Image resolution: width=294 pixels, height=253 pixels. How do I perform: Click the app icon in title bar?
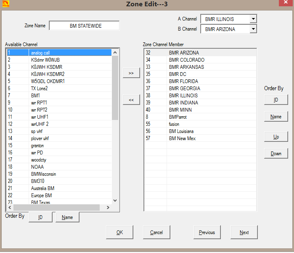coord(5,4)
